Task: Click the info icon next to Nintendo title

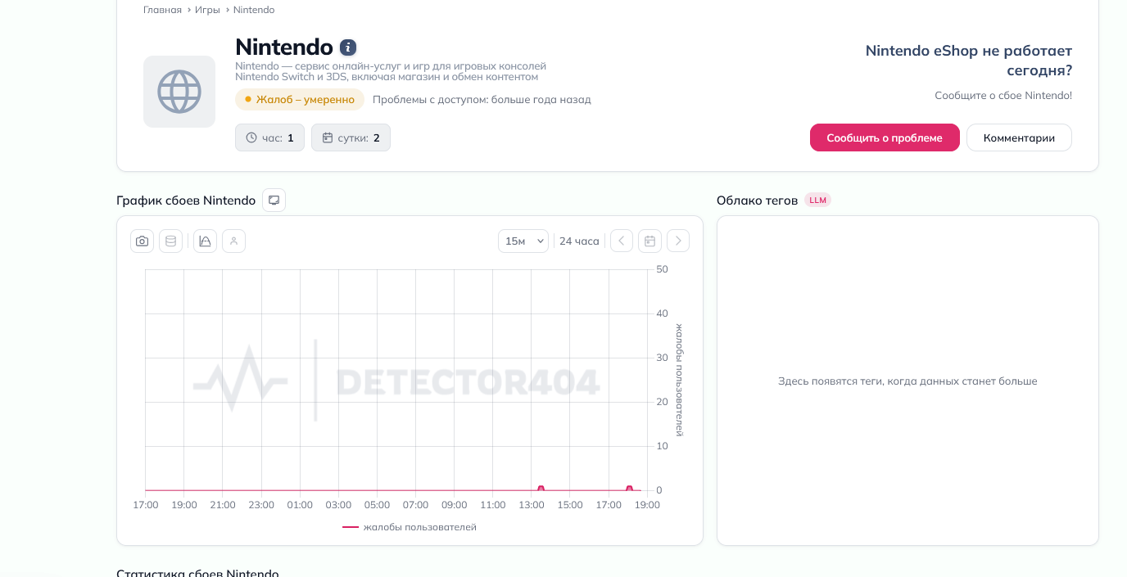Action: pos(348,47)
